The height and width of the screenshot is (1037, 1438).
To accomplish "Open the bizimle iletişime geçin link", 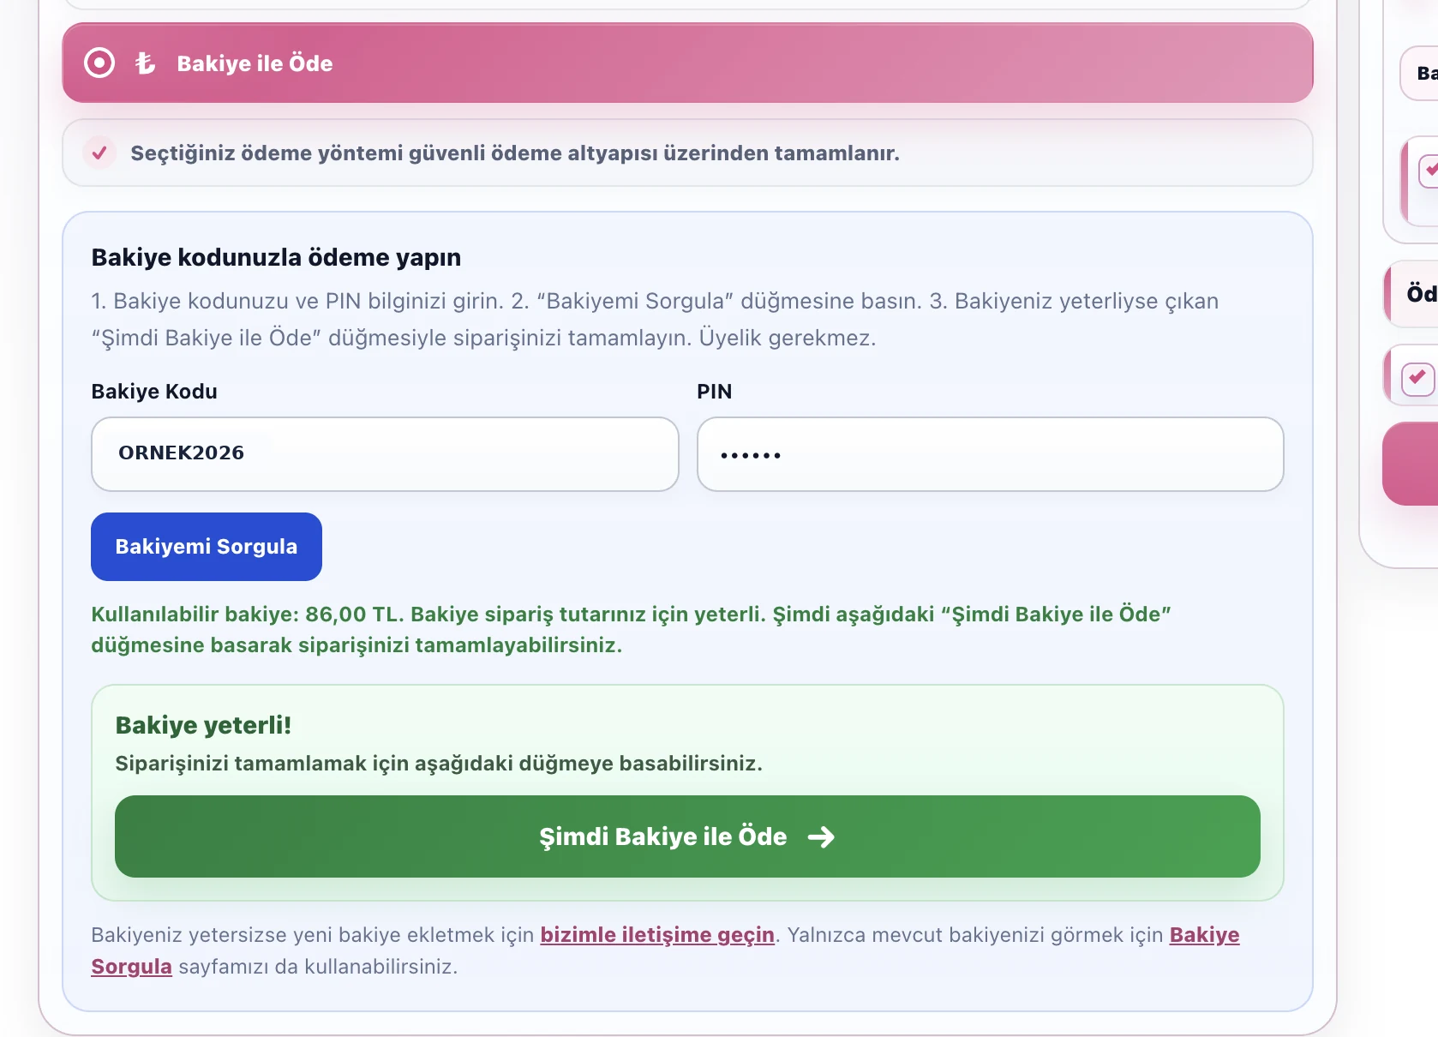I will tap(657, 935).
